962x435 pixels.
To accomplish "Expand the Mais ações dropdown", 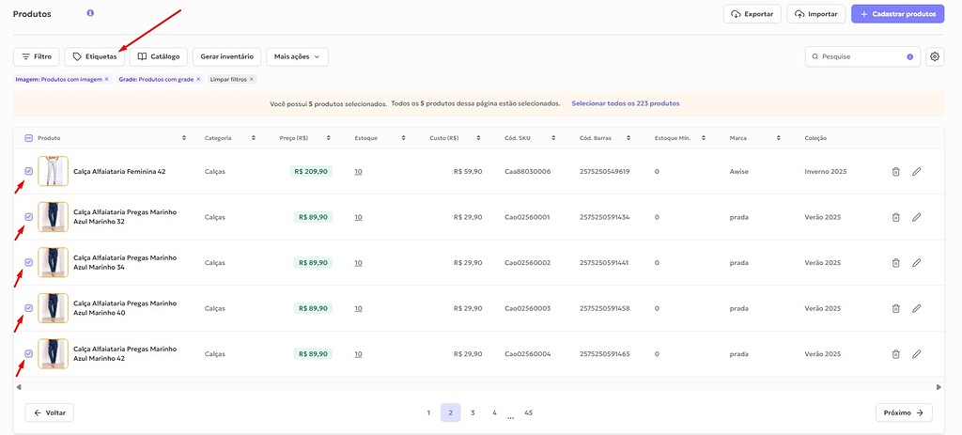I will click(297, 56).
